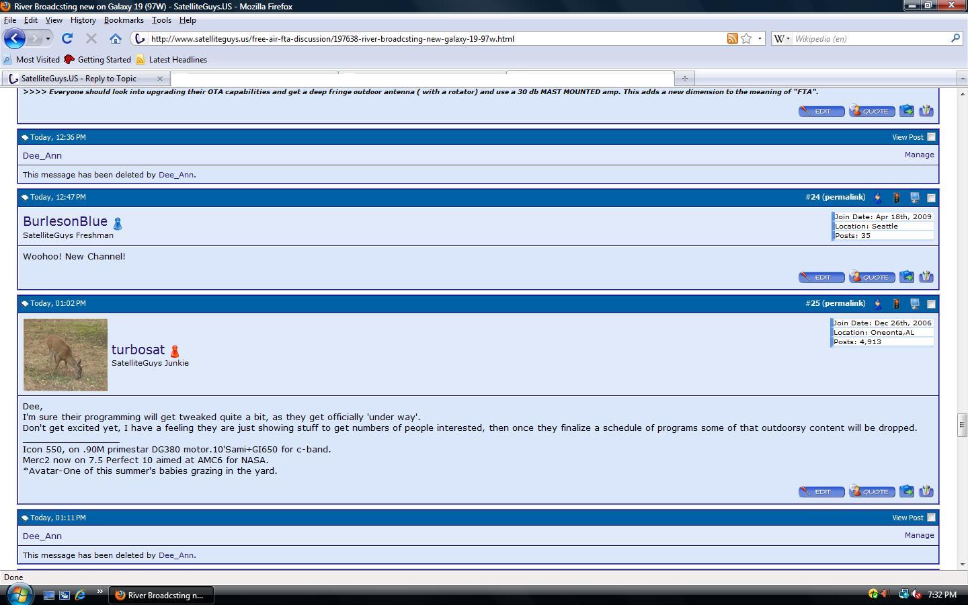The height and width of the screenshot is (605, 968).
Task: Open back/forward history dropdown arrow
Action: coord(48,38)
